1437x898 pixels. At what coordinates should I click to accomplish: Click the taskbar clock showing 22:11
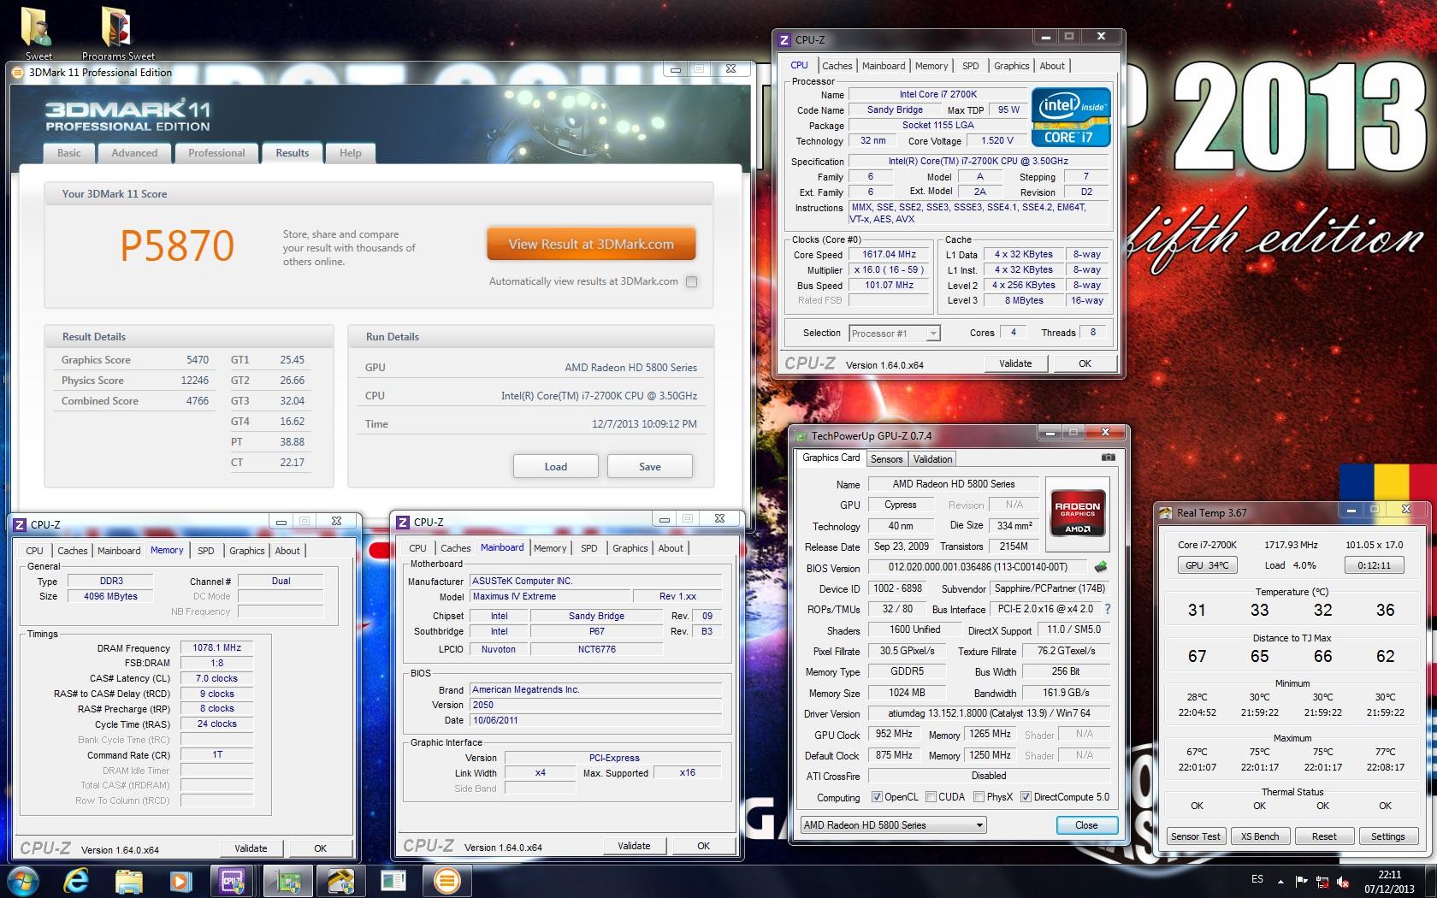pyautogui.click(x=1389, y=881)
